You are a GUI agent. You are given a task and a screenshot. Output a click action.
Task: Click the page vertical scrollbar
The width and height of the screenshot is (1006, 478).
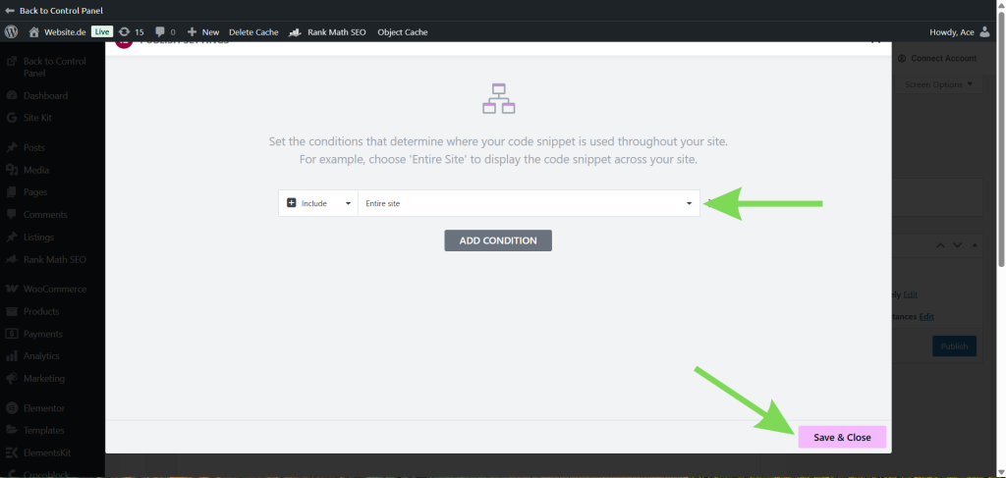pos(1001,139)
